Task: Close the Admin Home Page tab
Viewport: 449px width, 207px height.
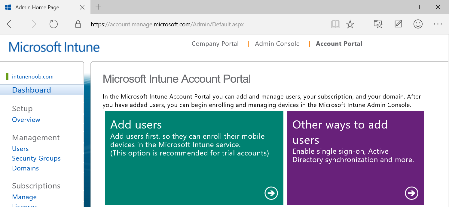Action: 82,7
